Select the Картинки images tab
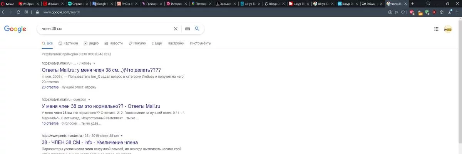Viewport: 462px width, 154px height. click(x=68, y=43)
